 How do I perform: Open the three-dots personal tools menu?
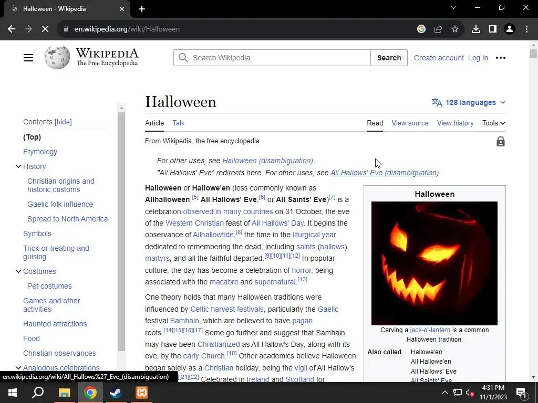pos(501,58)
